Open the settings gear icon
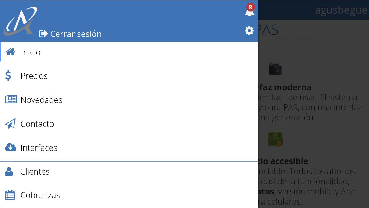Screen dimensions: 369x208 [249, 31]
